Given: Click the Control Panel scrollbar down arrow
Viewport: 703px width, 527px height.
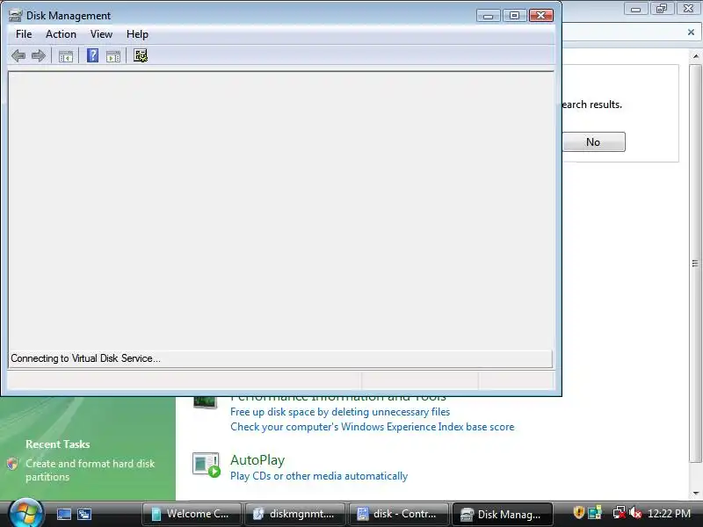Looking at the screenshot, I should (695, 494).
